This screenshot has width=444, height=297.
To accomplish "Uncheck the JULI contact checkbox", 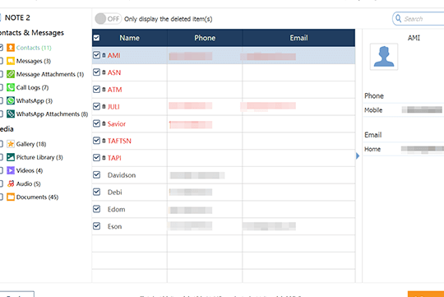I will pyautogui.click(x=96, y=106).
